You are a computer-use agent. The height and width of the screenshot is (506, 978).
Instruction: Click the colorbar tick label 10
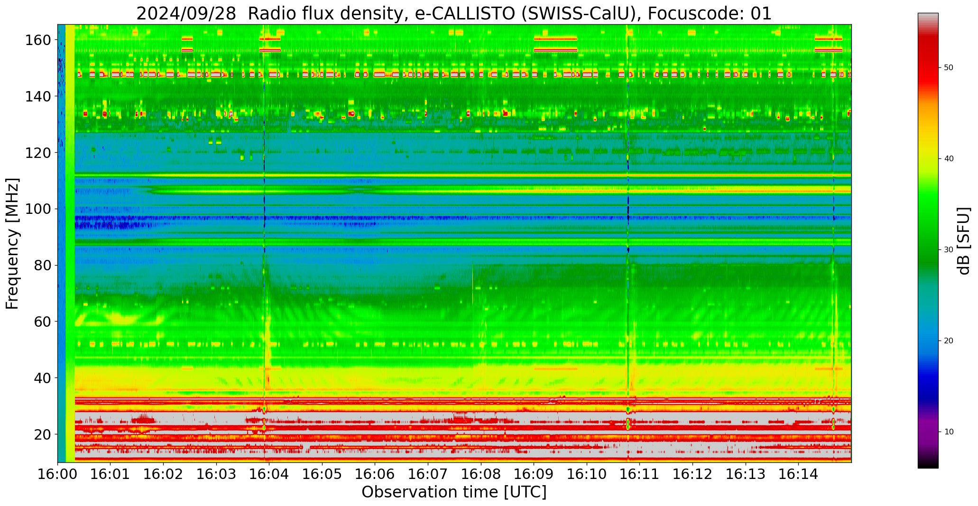pyautogui.click(x=949, y=432)
